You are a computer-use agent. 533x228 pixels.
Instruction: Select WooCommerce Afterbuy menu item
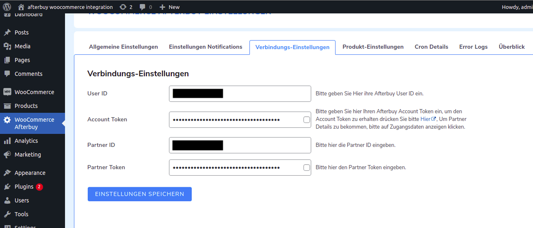[32, 123]
